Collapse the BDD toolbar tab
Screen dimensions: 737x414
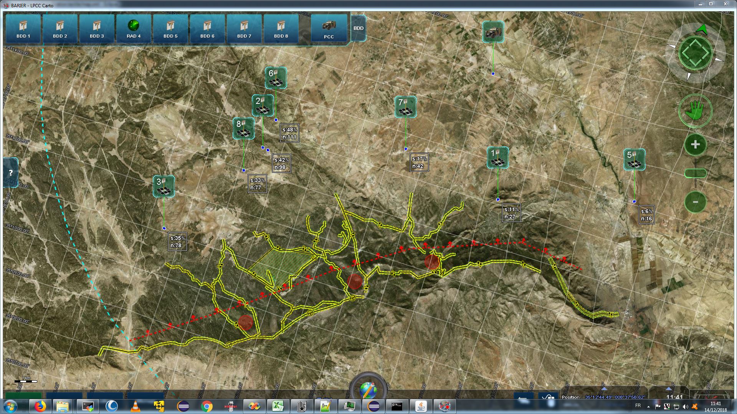coord(359,28)
